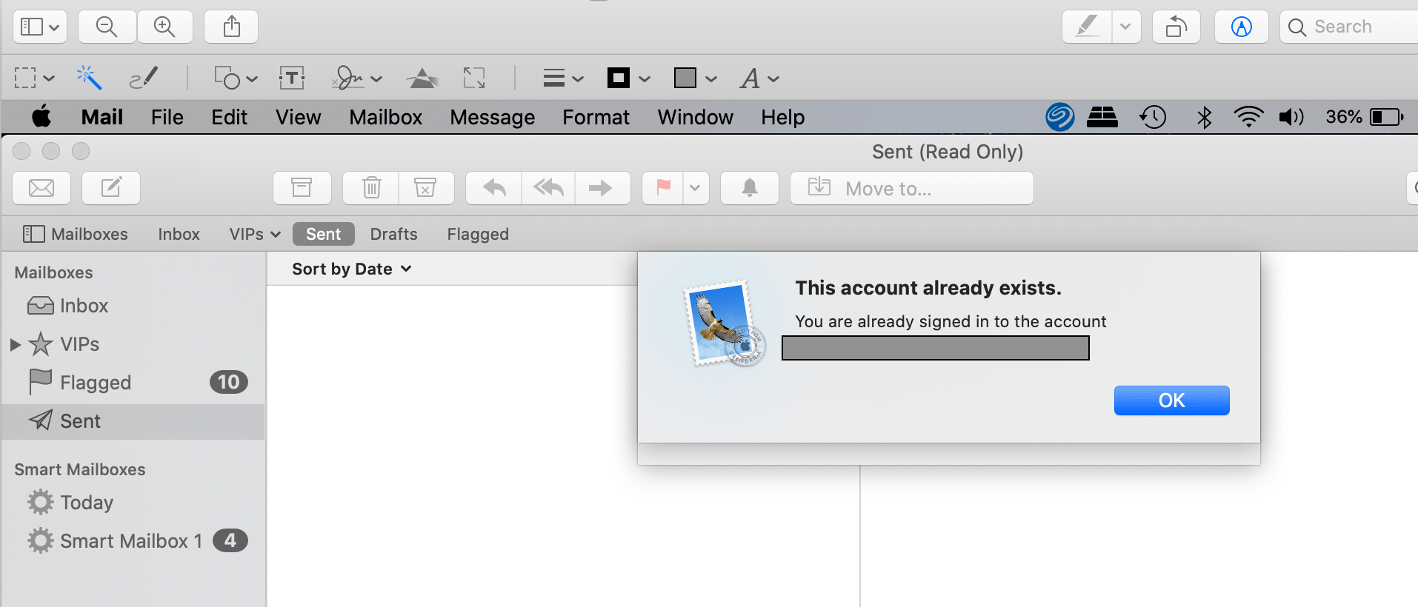Viewport: 1418px width, 607px height.
Task: Click the Time Machine menu bar icon
Action: [x=1153, y=117]
